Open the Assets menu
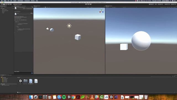 pos(15,1)
